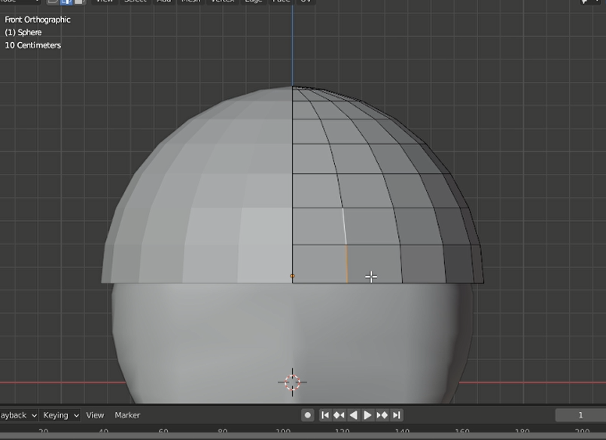The image size is (606, 440).
Task: Open the timeline Marker menu
Action: click(127, 415)
